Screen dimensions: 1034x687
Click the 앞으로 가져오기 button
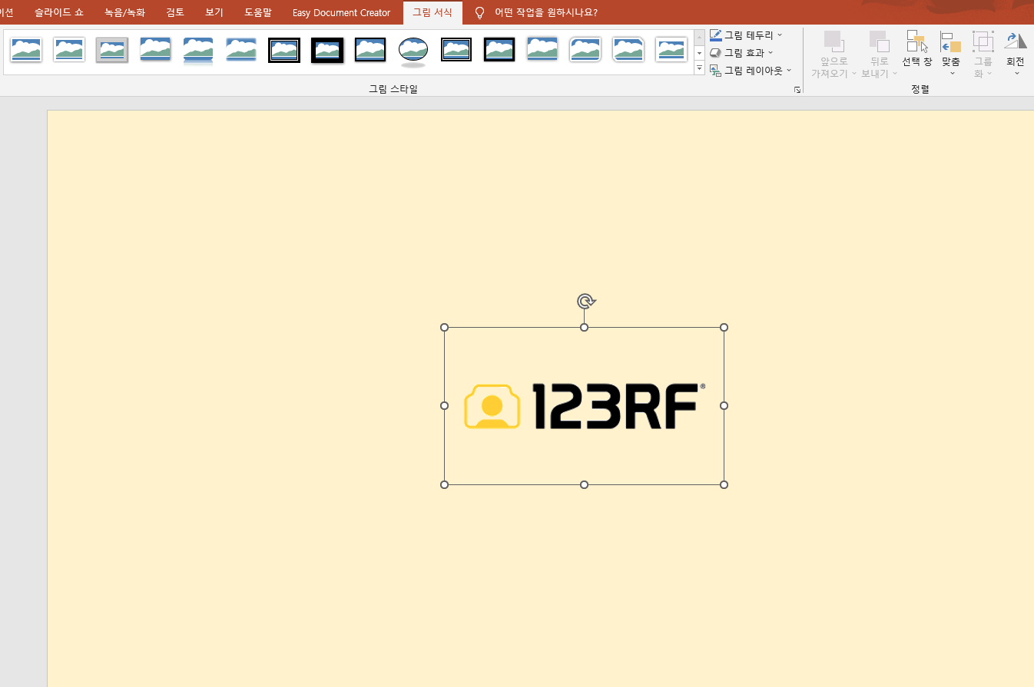click(x=833, y=54)
